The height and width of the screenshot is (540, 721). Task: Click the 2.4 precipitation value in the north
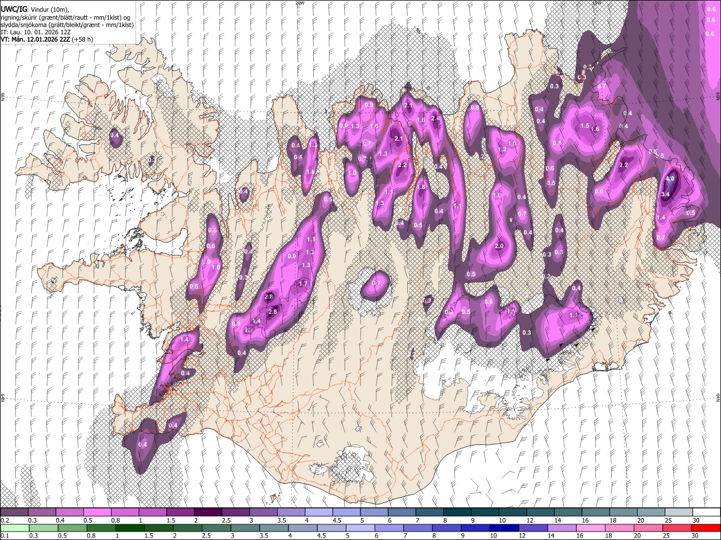click(x=435, y=118)
